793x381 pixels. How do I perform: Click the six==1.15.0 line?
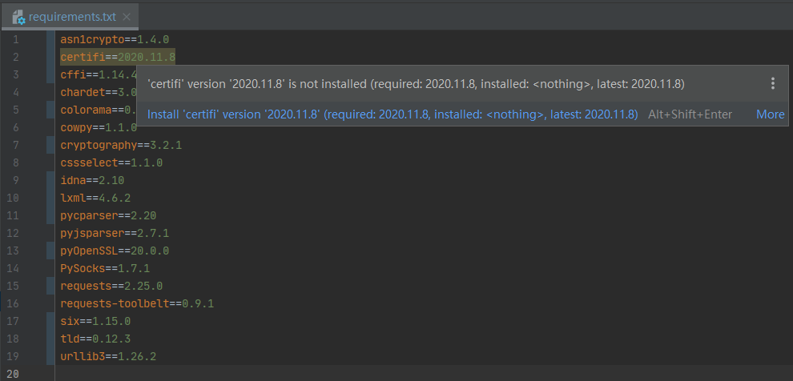[95, 321]
